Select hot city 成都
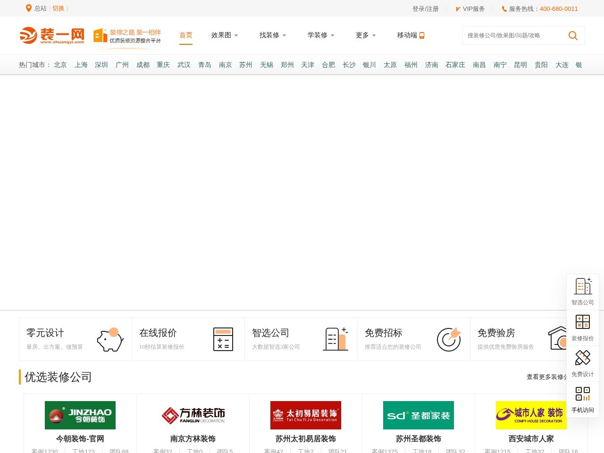 pos(143,65)
